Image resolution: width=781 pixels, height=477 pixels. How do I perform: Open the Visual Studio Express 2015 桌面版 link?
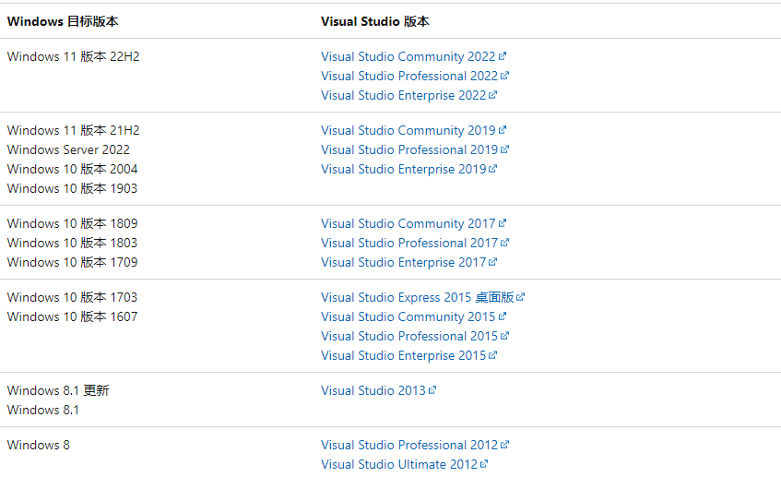418,297
